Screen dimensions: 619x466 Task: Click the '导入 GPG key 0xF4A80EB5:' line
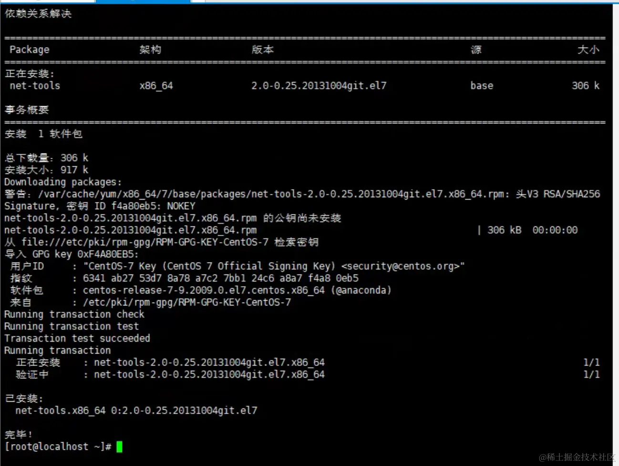click(72, 254)
